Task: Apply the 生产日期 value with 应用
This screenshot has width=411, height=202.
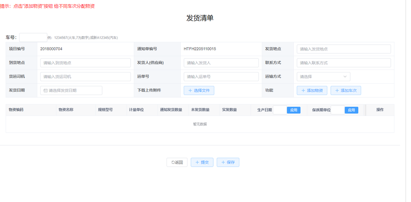Action: tap(293, 110)
